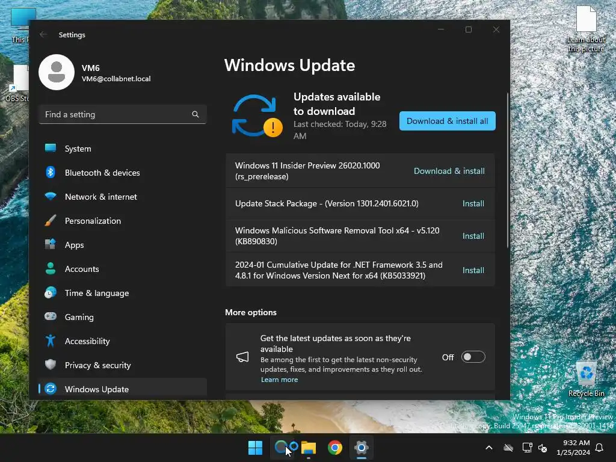Click the Apps icon in sidebar
The height and width of the screenshot is (462, 616).
pos(51,244)
